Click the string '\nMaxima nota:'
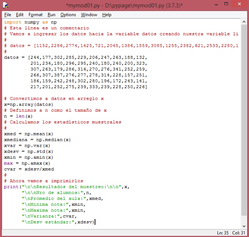The image size is (249, 237). (x=45, y=210)
